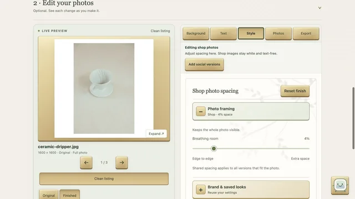Go to previous photo with left arrow
The height and width of the screenshot is (199, 355).
[86, 163]
